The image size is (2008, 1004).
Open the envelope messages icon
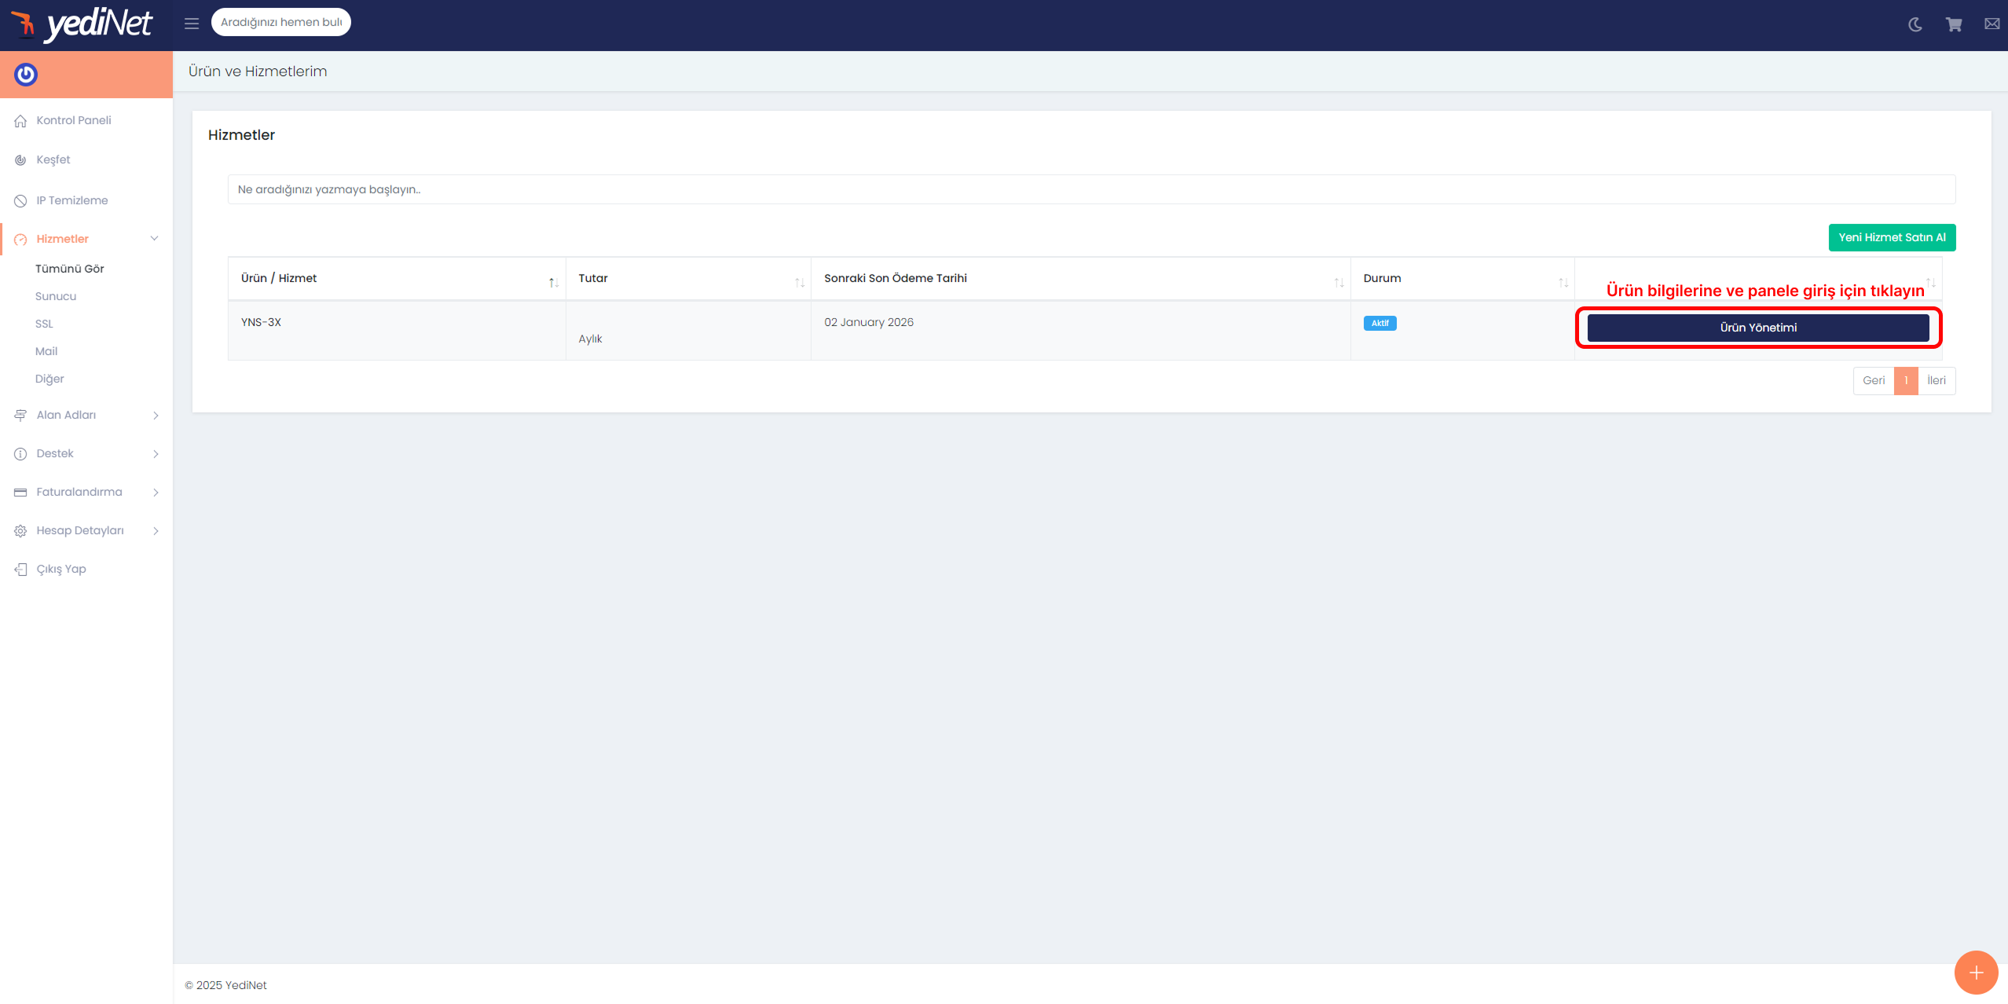point(1992,24)
